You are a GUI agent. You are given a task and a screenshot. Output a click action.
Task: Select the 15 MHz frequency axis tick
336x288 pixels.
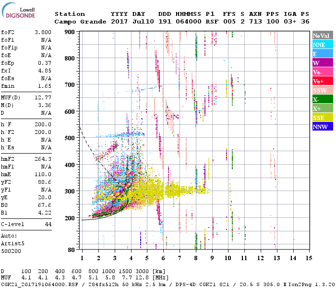(x=309, y=258)
